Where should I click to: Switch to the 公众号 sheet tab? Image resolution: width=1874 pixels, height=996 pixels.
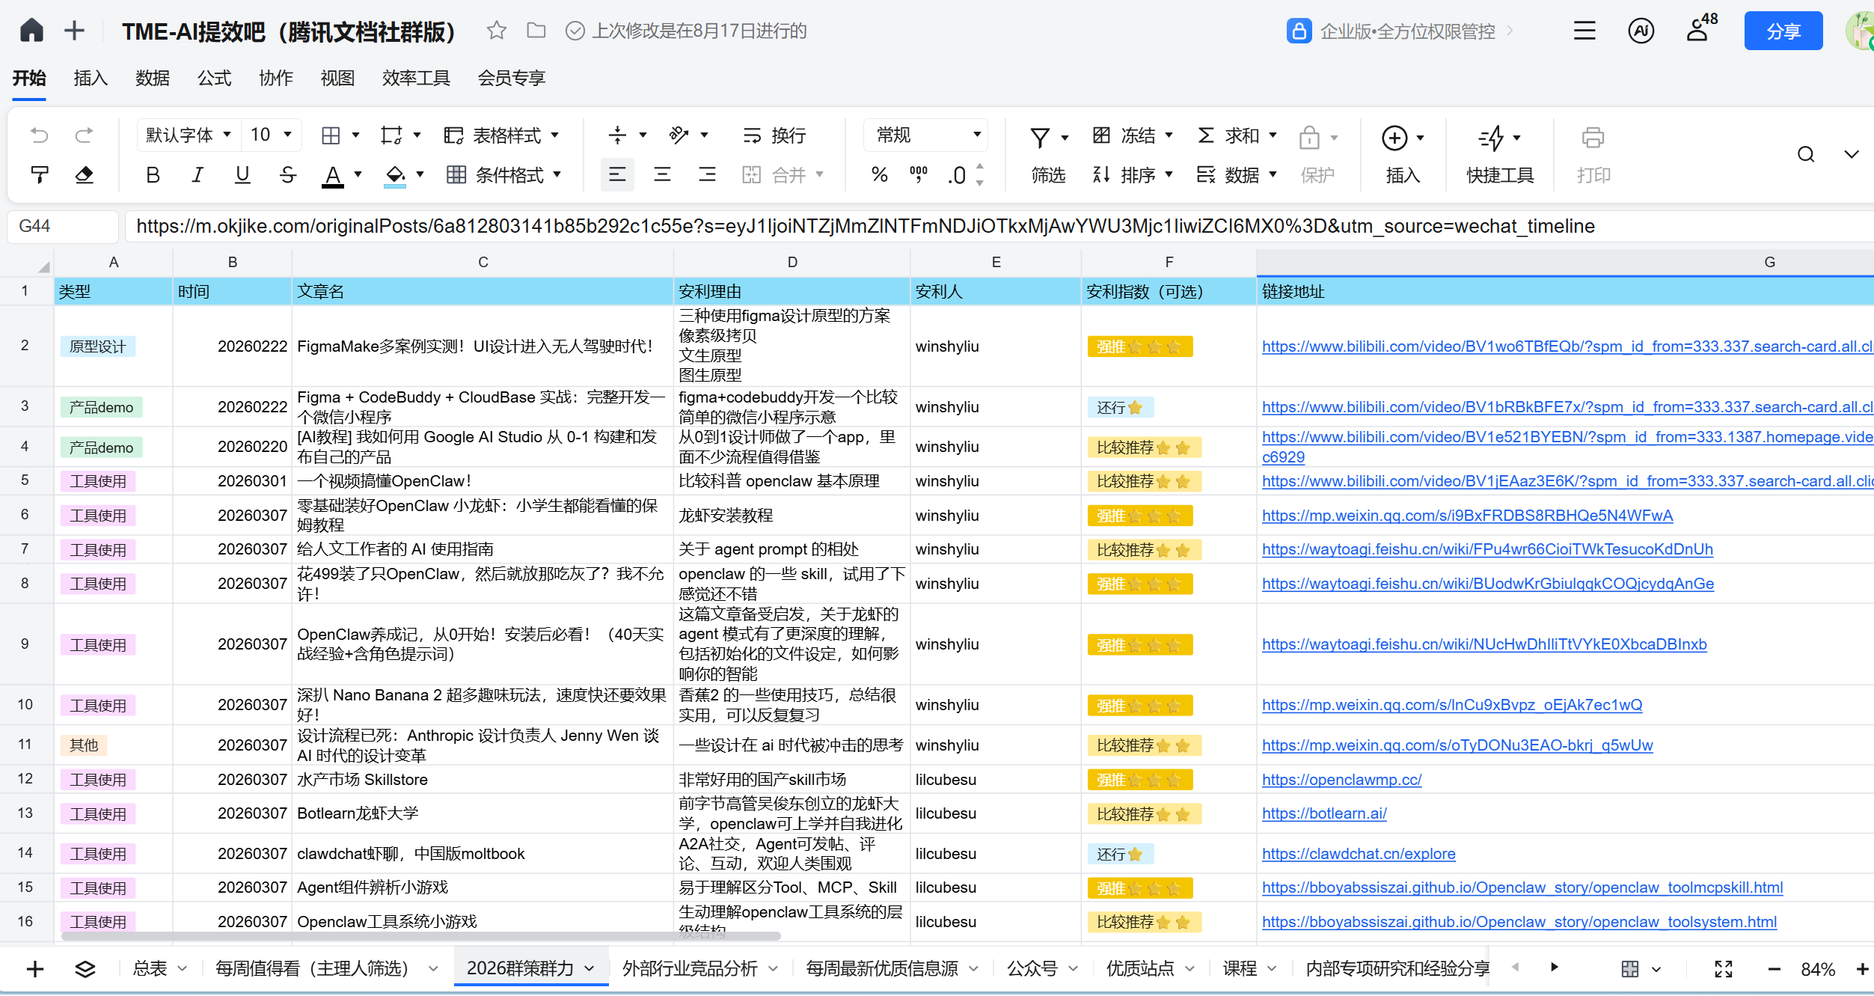[1032, 969]
